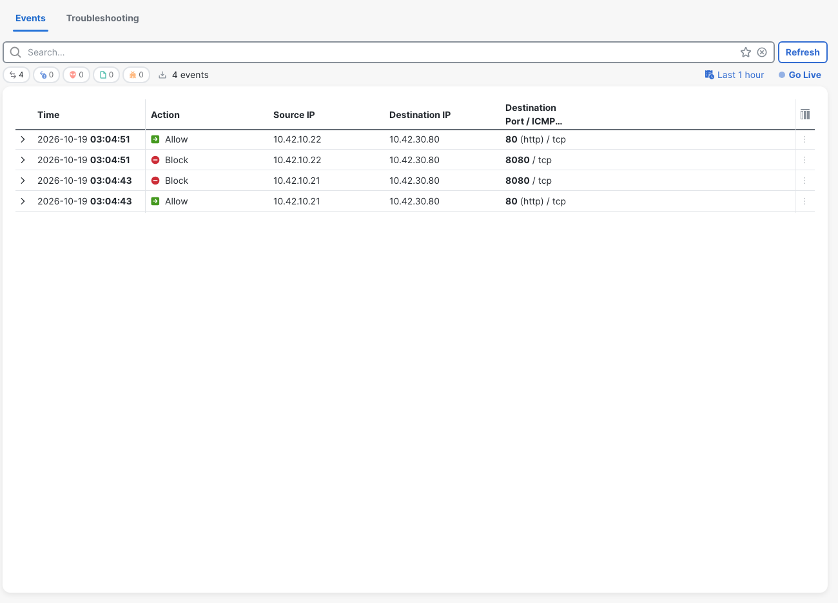Viewport: 838px width, 603px height.
Task: Expand the Allow row from 10.42.10.22
Action: pyautogui.click(x=23, y=139)
